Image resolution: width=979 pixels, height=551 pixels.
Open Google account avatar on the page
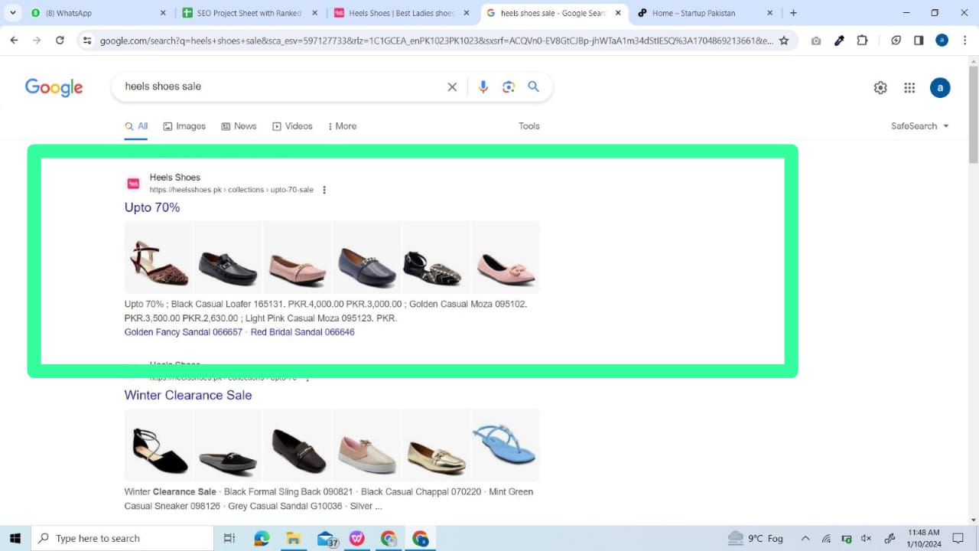(940, 88)
